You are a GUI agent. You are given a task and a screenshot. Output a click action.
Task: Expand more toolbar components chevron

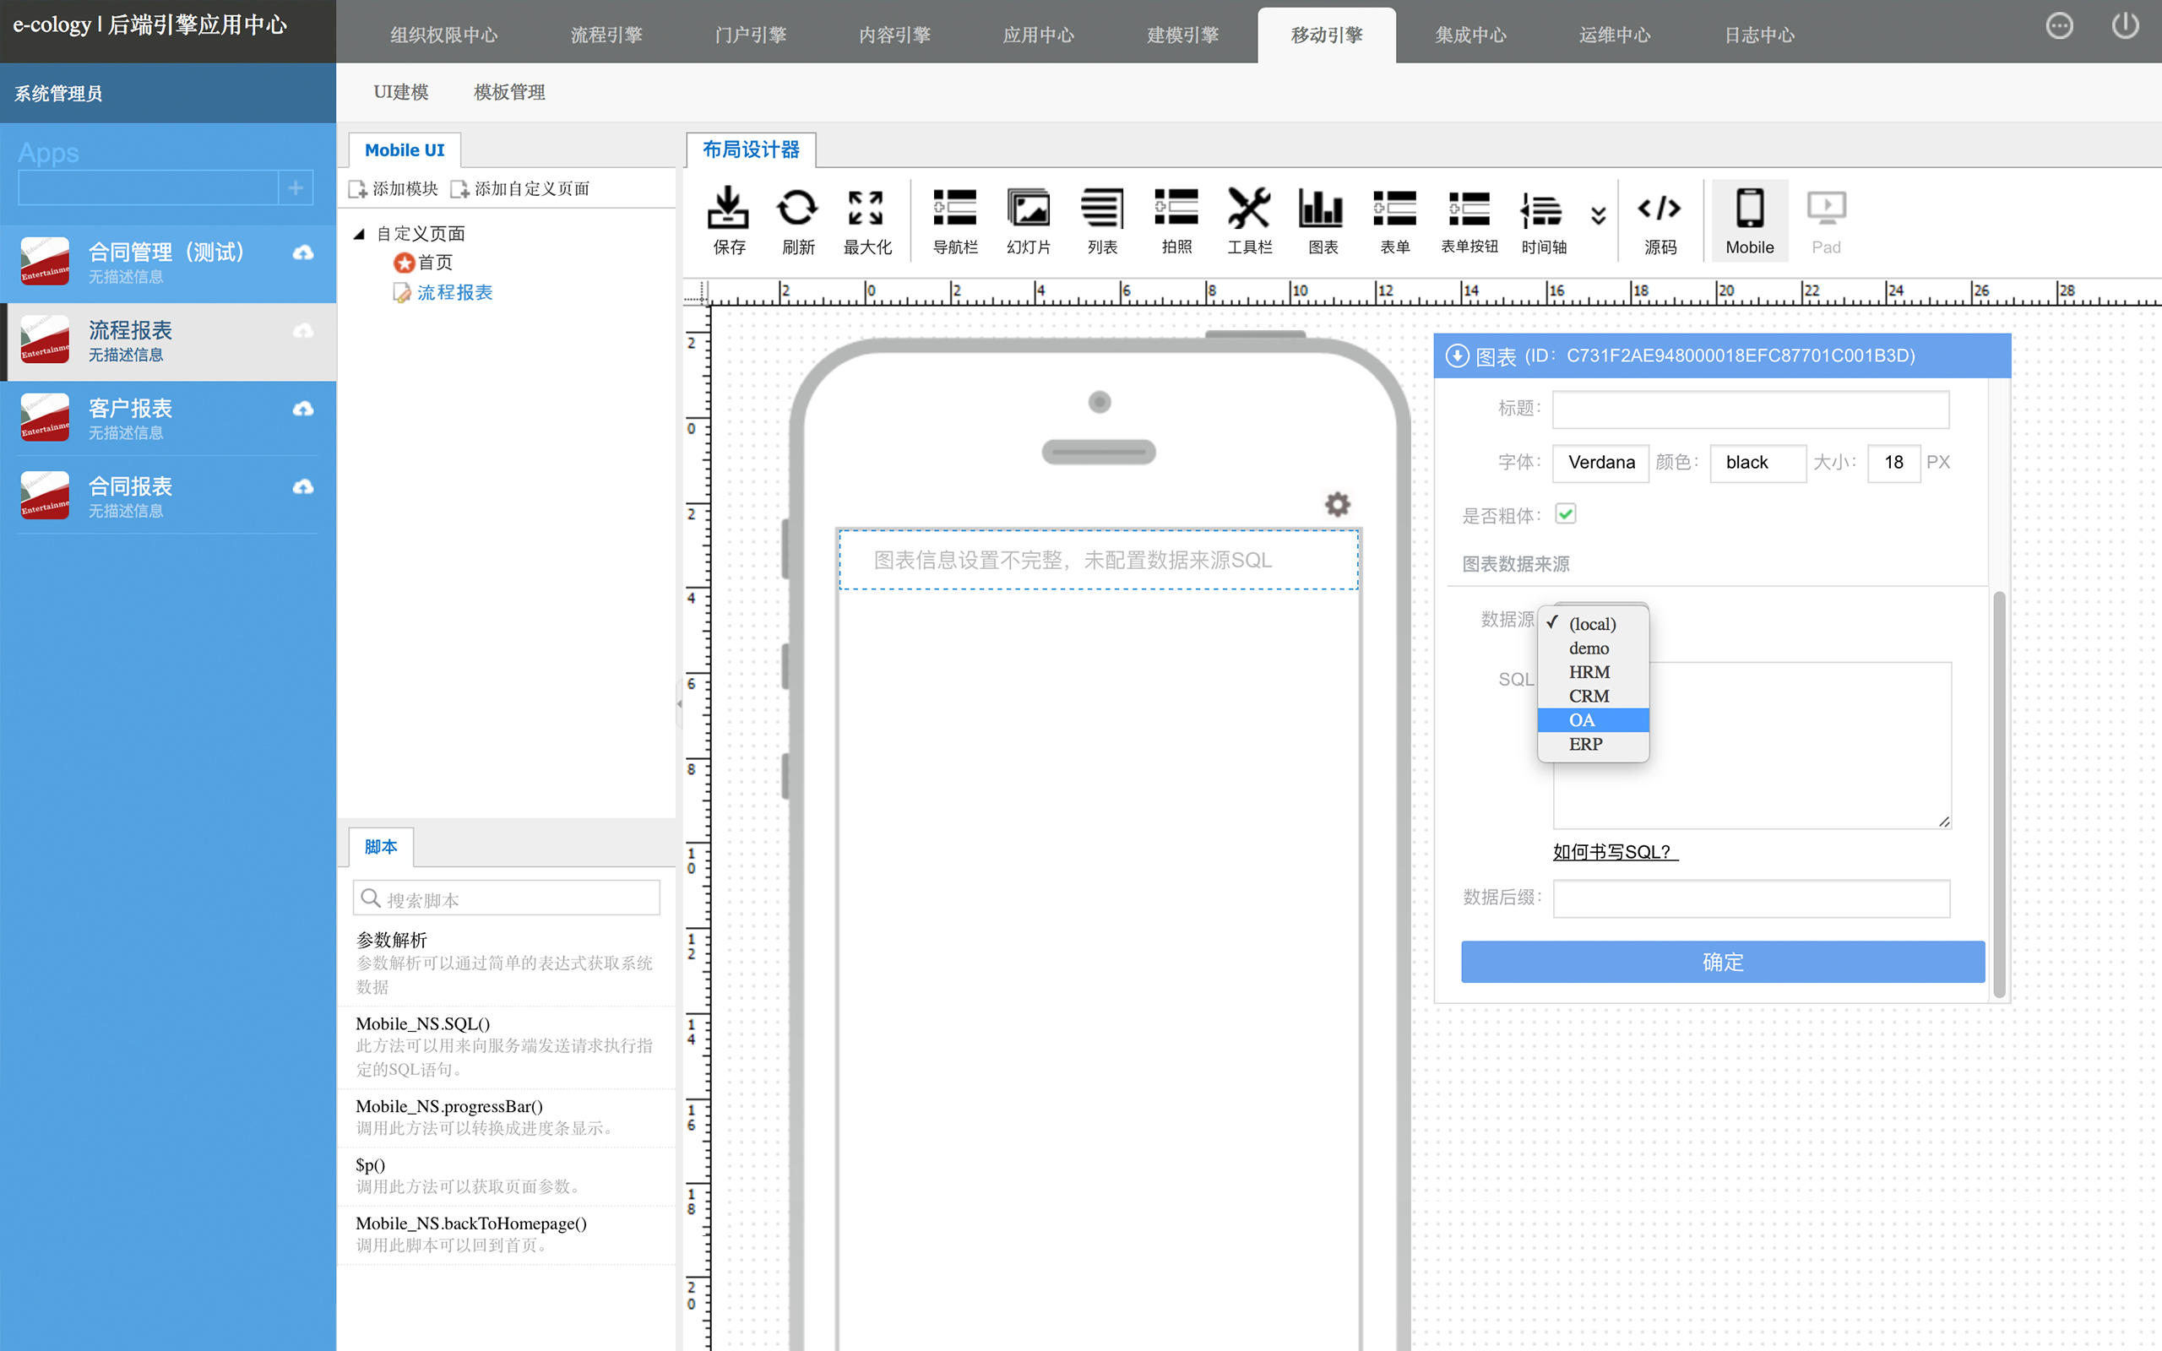[1598, 215]
